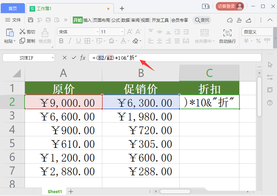The height and width of the screenshot is (196, 277).
Task: Click the select all corner triangle
Action: tap(17, 73)
